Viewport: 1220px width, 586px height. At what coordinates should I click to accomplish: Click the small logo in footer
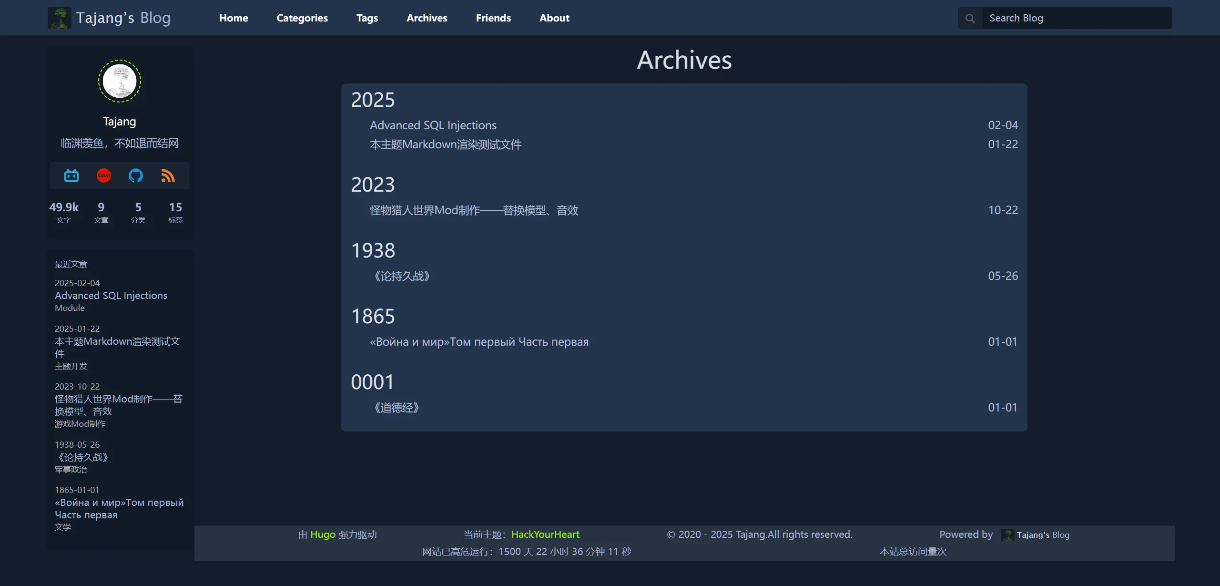tap(1007, 535)
